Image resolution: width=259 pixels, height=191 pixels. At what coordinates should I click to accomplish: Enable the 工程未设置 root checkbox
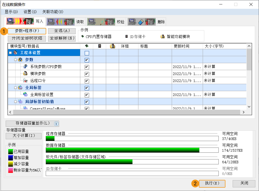coord(87,52)
